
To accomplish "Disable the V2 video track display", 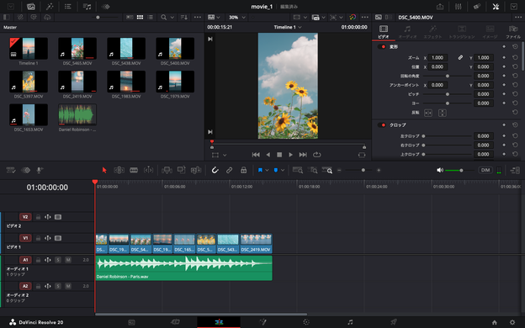I will [x=58, y=217].
